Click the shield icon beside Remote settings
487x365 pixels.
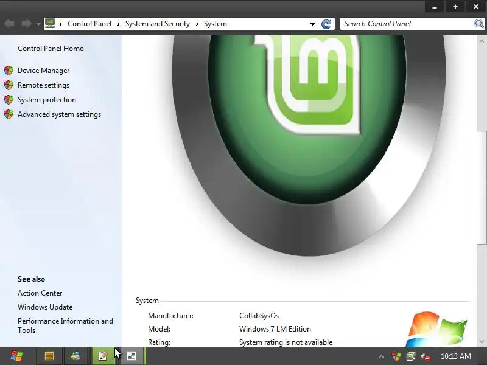click(9, 85)
